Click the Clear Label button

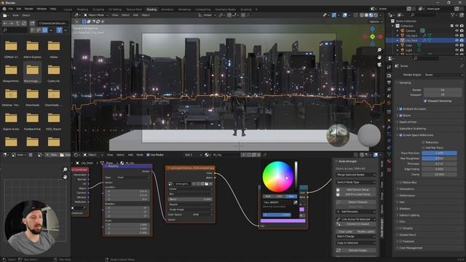click(x=345, y=231)
